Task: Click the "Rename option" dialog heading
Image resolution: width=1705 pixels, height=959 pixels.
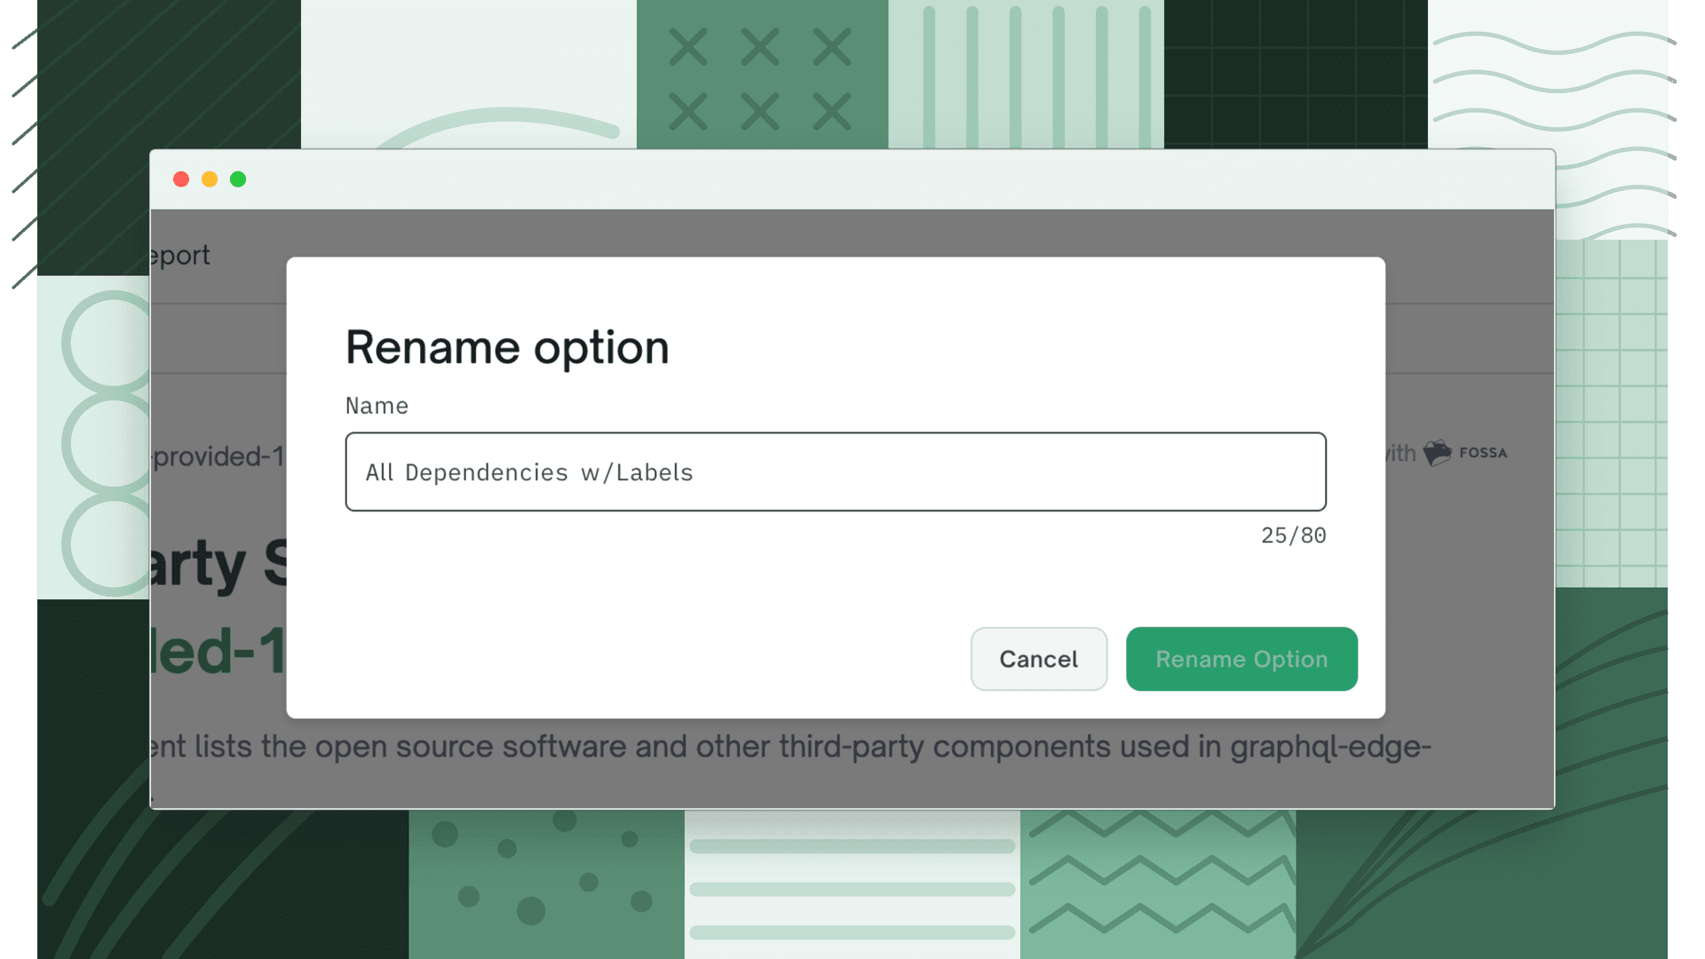Action: [507, 347]
